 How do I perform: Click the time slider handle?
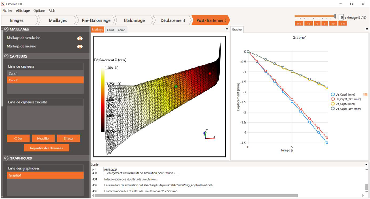pyautogui.click(x=335, y=17)
